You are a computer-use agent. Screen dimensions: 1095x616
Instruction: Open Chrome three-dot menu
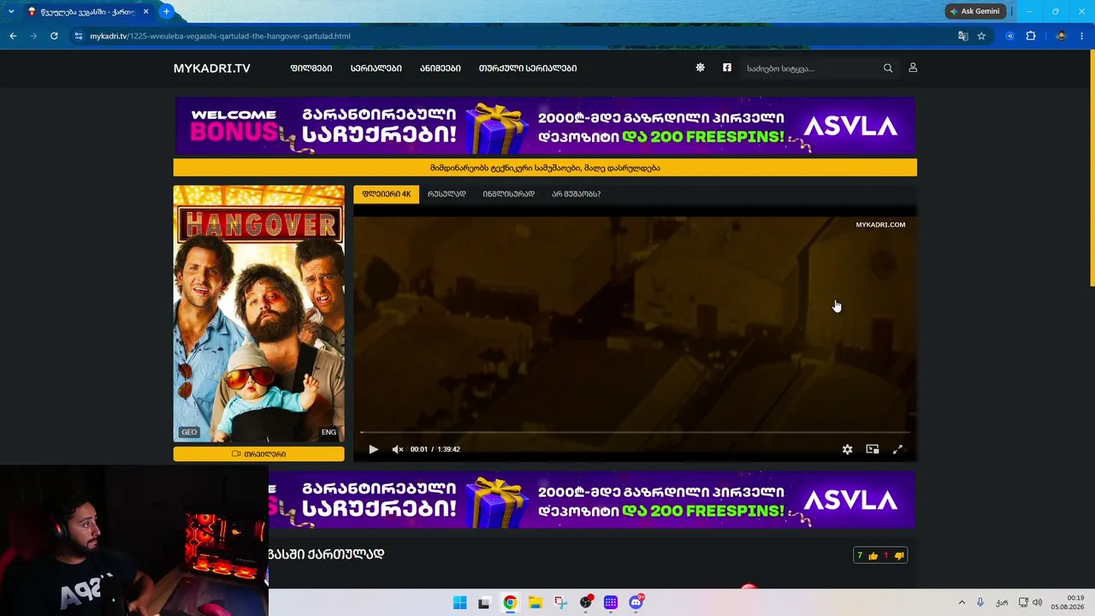pyautogui.click(x=1082, y=36)
